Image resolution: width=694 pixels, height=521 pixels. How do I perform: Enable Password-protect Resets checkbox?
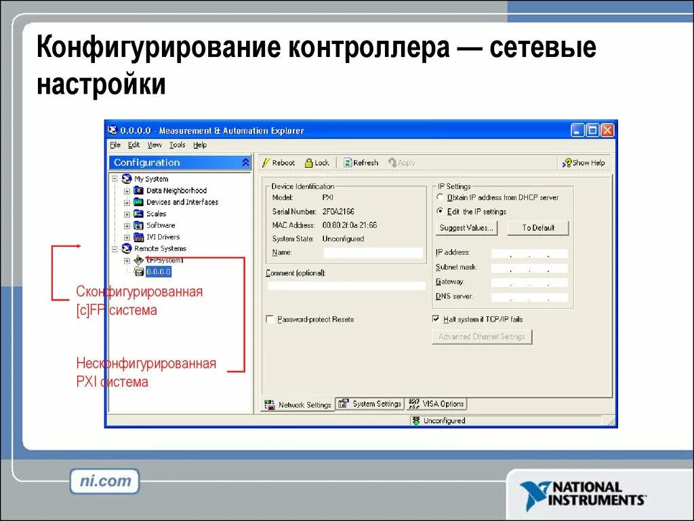tap(270, 319)
